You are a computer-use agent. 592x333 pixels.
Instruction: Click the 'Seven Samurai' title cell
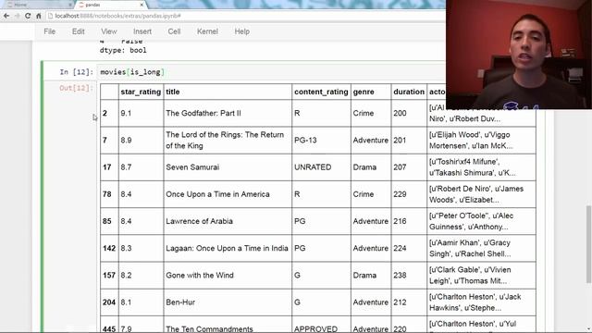coord(228,167)
